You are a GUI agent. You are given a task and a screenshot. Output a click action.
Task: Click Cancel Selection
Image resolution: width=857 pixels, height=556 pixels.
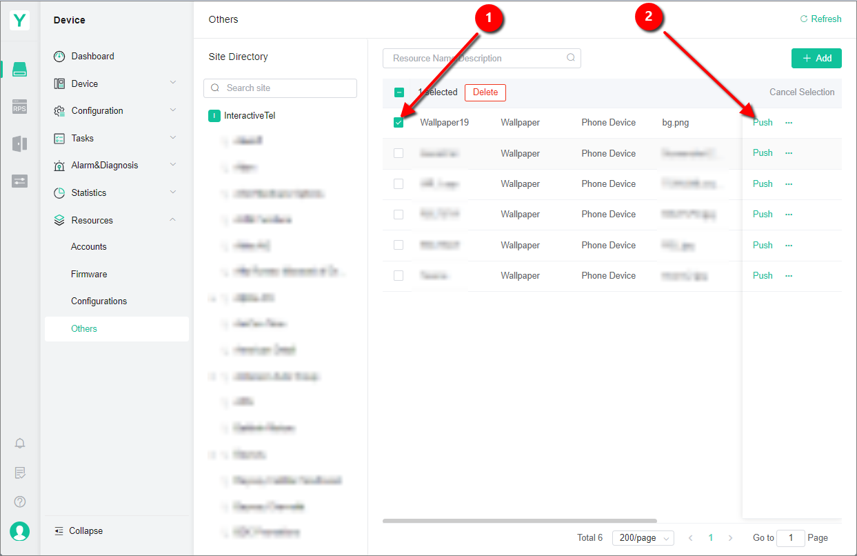[x=802, y=92]
